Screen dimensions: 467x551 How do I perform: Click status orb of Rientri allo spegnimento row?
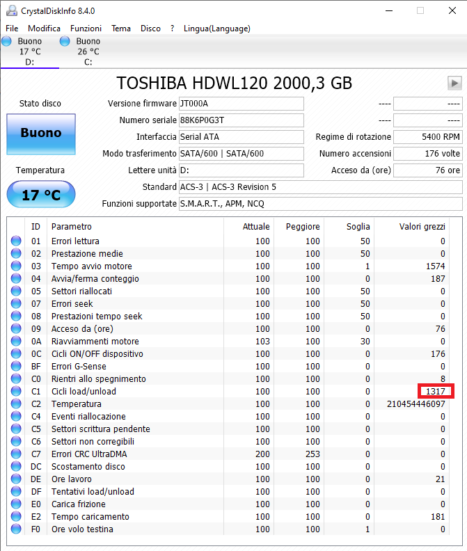click(16, 378)
